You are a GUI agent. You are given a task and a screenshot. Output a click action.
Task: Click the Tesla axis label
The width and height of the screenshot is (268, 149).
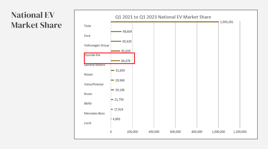coord(87,26)
